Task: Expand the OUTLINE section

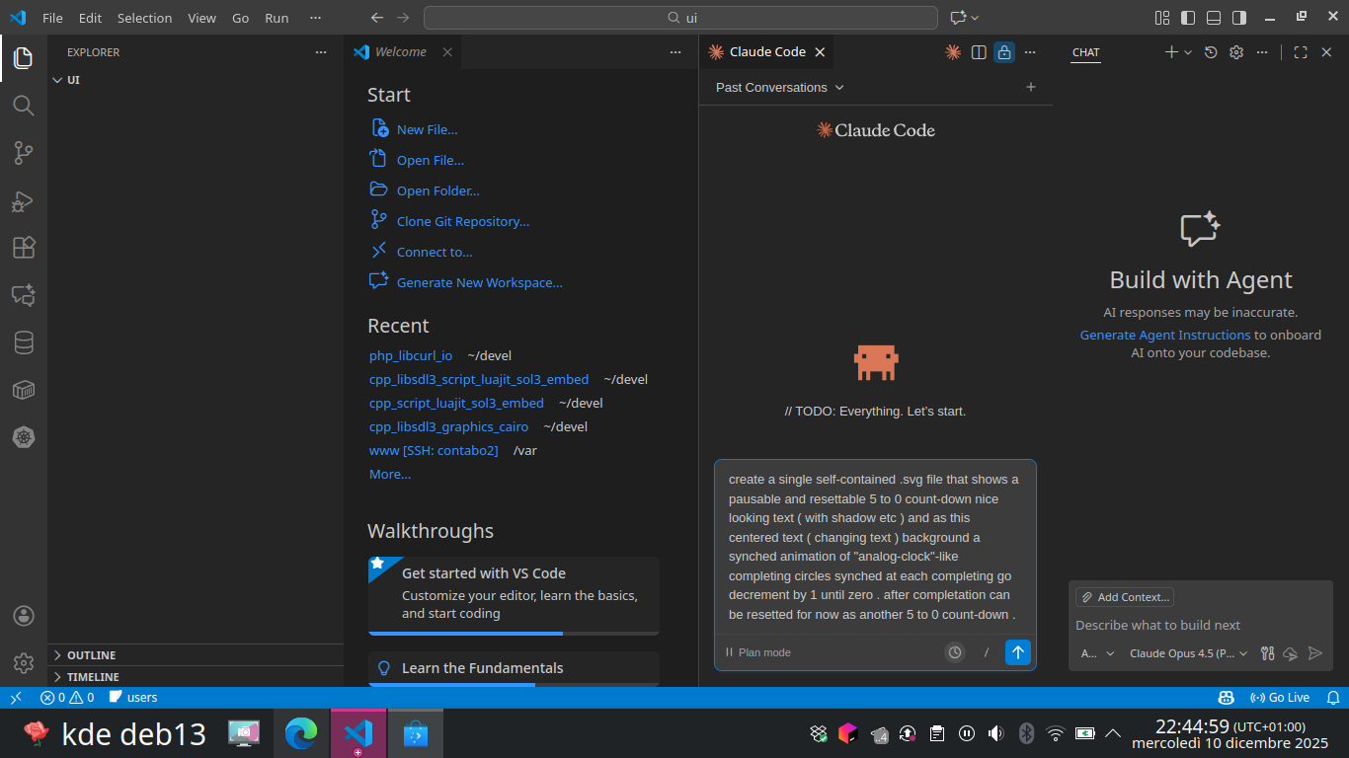Action: click(91, 655)
